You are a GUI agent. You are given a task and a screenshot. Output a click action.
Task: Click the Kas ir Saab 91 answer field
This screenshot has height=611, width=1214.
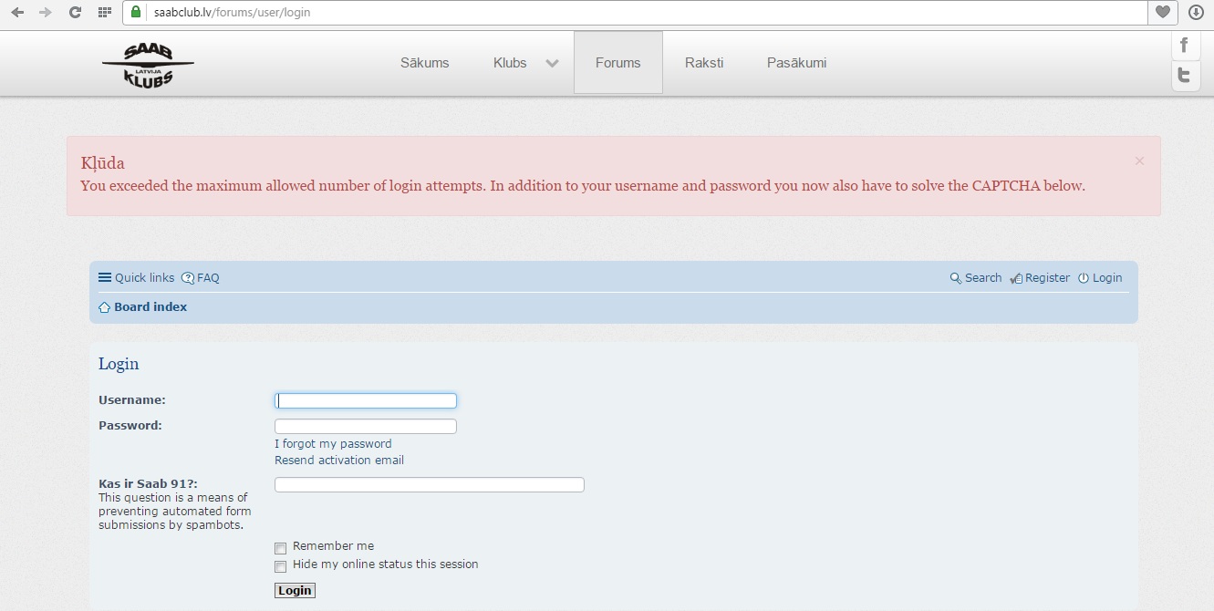click(x=429, y=485)
